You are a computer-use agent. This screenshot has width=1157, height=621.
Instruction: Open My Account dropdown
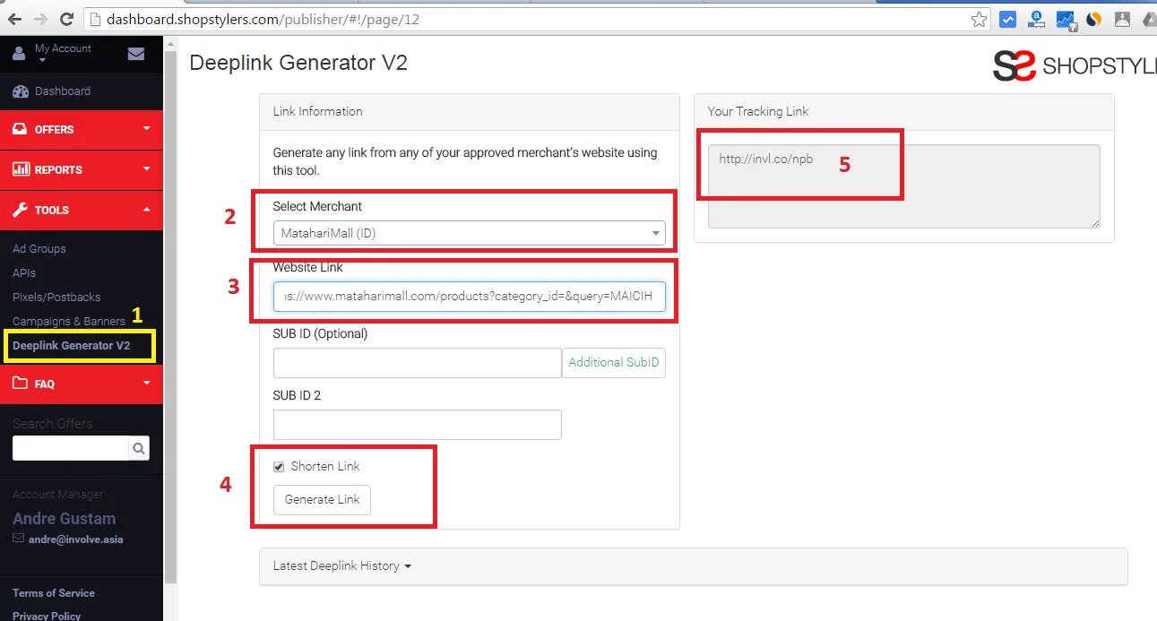[x=63, y=53]
